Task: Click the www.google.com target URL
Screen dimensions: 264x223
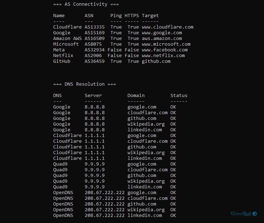Action: [x=162, y=33]
